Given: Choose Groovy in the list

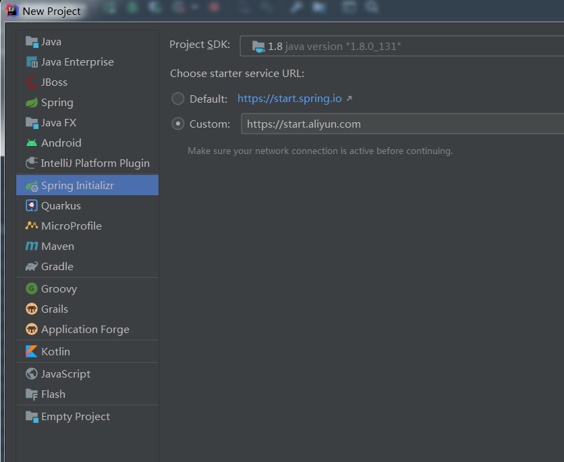Looking at the screenshot, I should 88,288.
